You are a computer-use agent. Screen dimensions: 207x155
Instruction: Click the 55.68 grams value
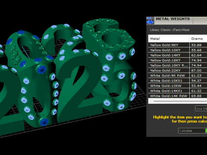coord(196,50)
